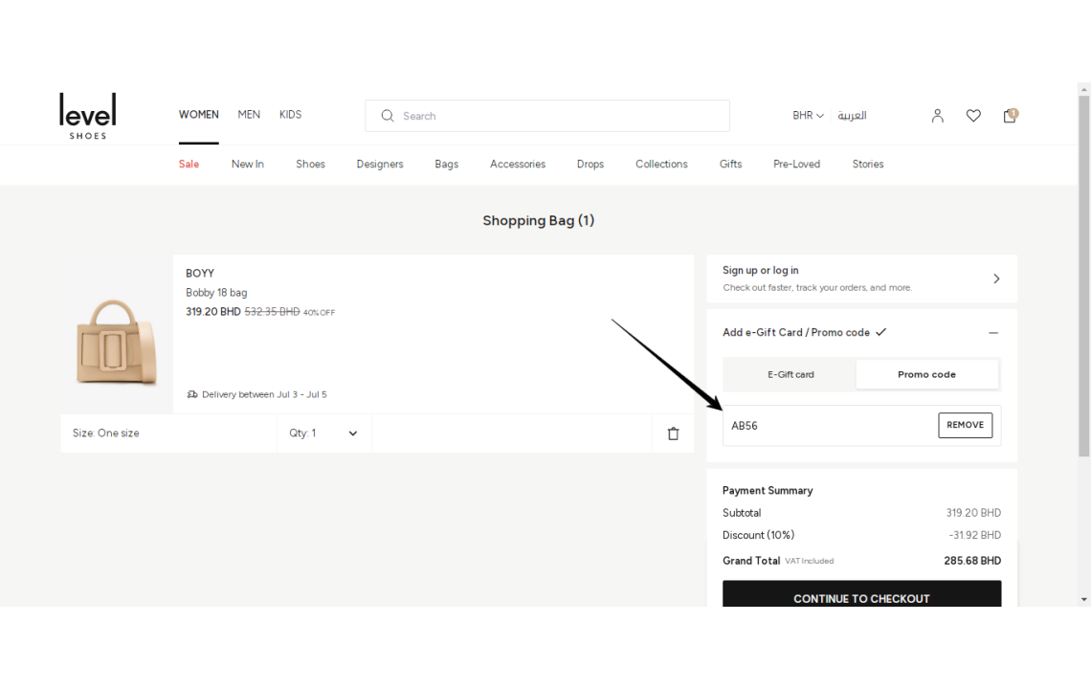Open the Sale menu

(189, 165)
